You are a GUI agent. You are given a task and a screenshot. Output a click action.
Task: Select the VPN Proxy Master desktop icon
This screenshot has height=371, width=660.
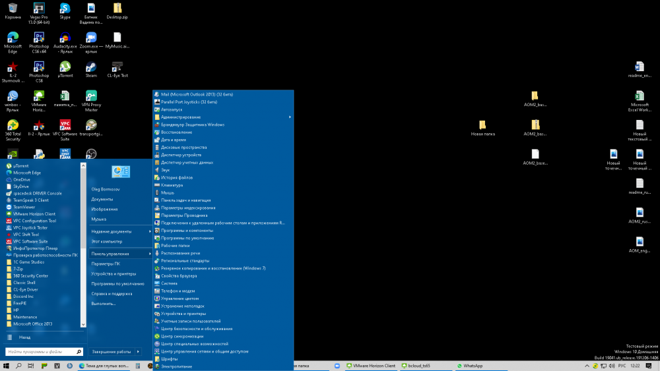pos(91,101)
